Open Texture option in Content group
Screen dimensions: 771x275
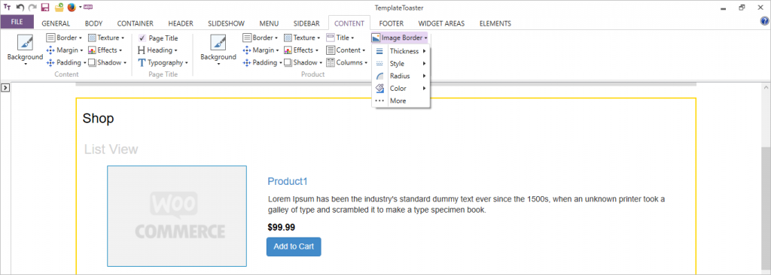(x=105, y=38)
